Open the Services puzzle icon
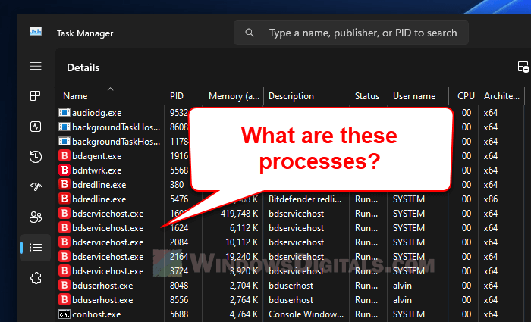Screen dimensions: 531x322 (x=36, y=277)
